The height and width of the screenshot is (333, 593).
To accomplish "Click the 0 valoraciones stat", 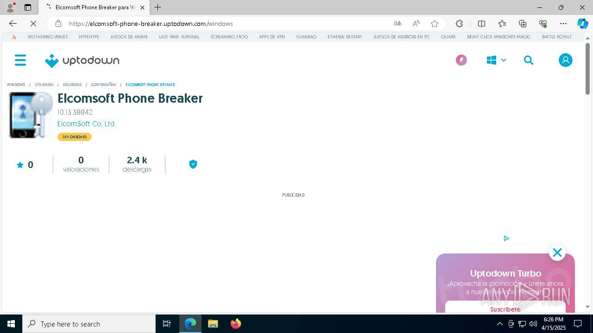I will 81,164.
